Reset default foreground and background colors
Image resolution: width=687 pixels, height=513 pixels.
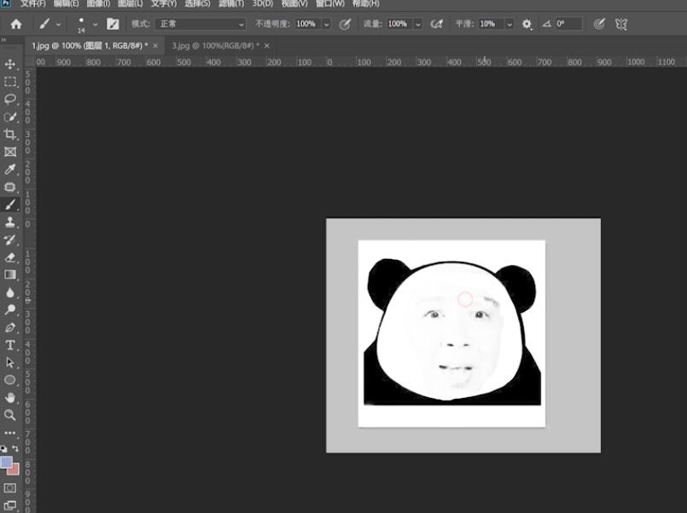[x=4, y=449]
